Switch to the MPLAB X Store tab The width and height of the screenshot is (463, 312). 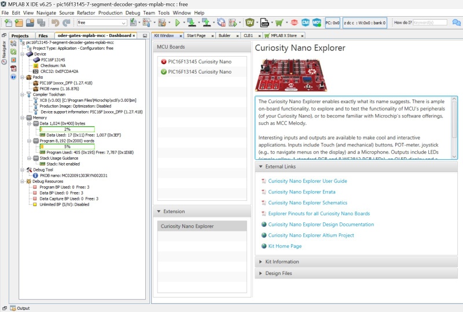(284, 35)
